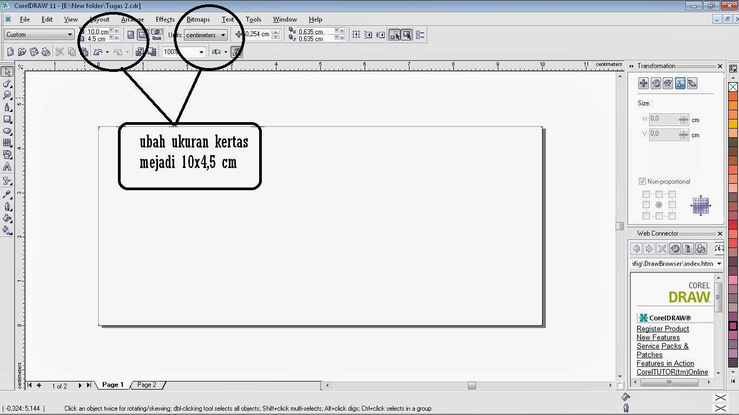
Task: Click the Open file icon
Action: point(22,52)
